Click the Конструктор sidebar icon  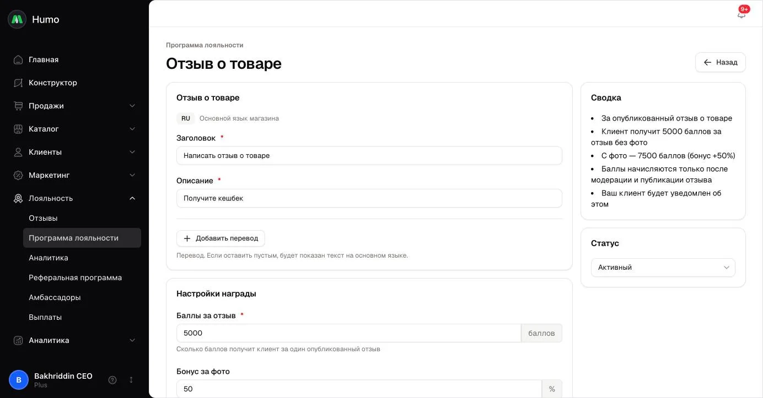pyautogui.click(x=18, y=83)
